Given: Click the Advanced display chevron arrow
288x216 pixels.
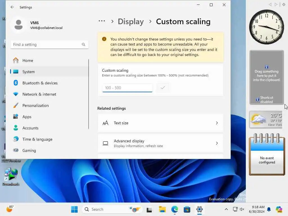Looking at the screenshot, I should pos(217,143).
